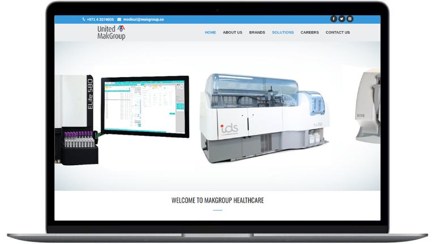Click the email envelope icon
The image size is (435, 244).
tap(119, 19)
